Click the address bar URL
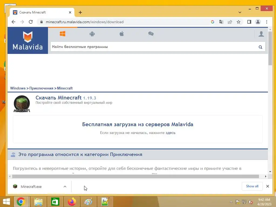The width and height of the screenshot is (276, 207). point(84,22)
